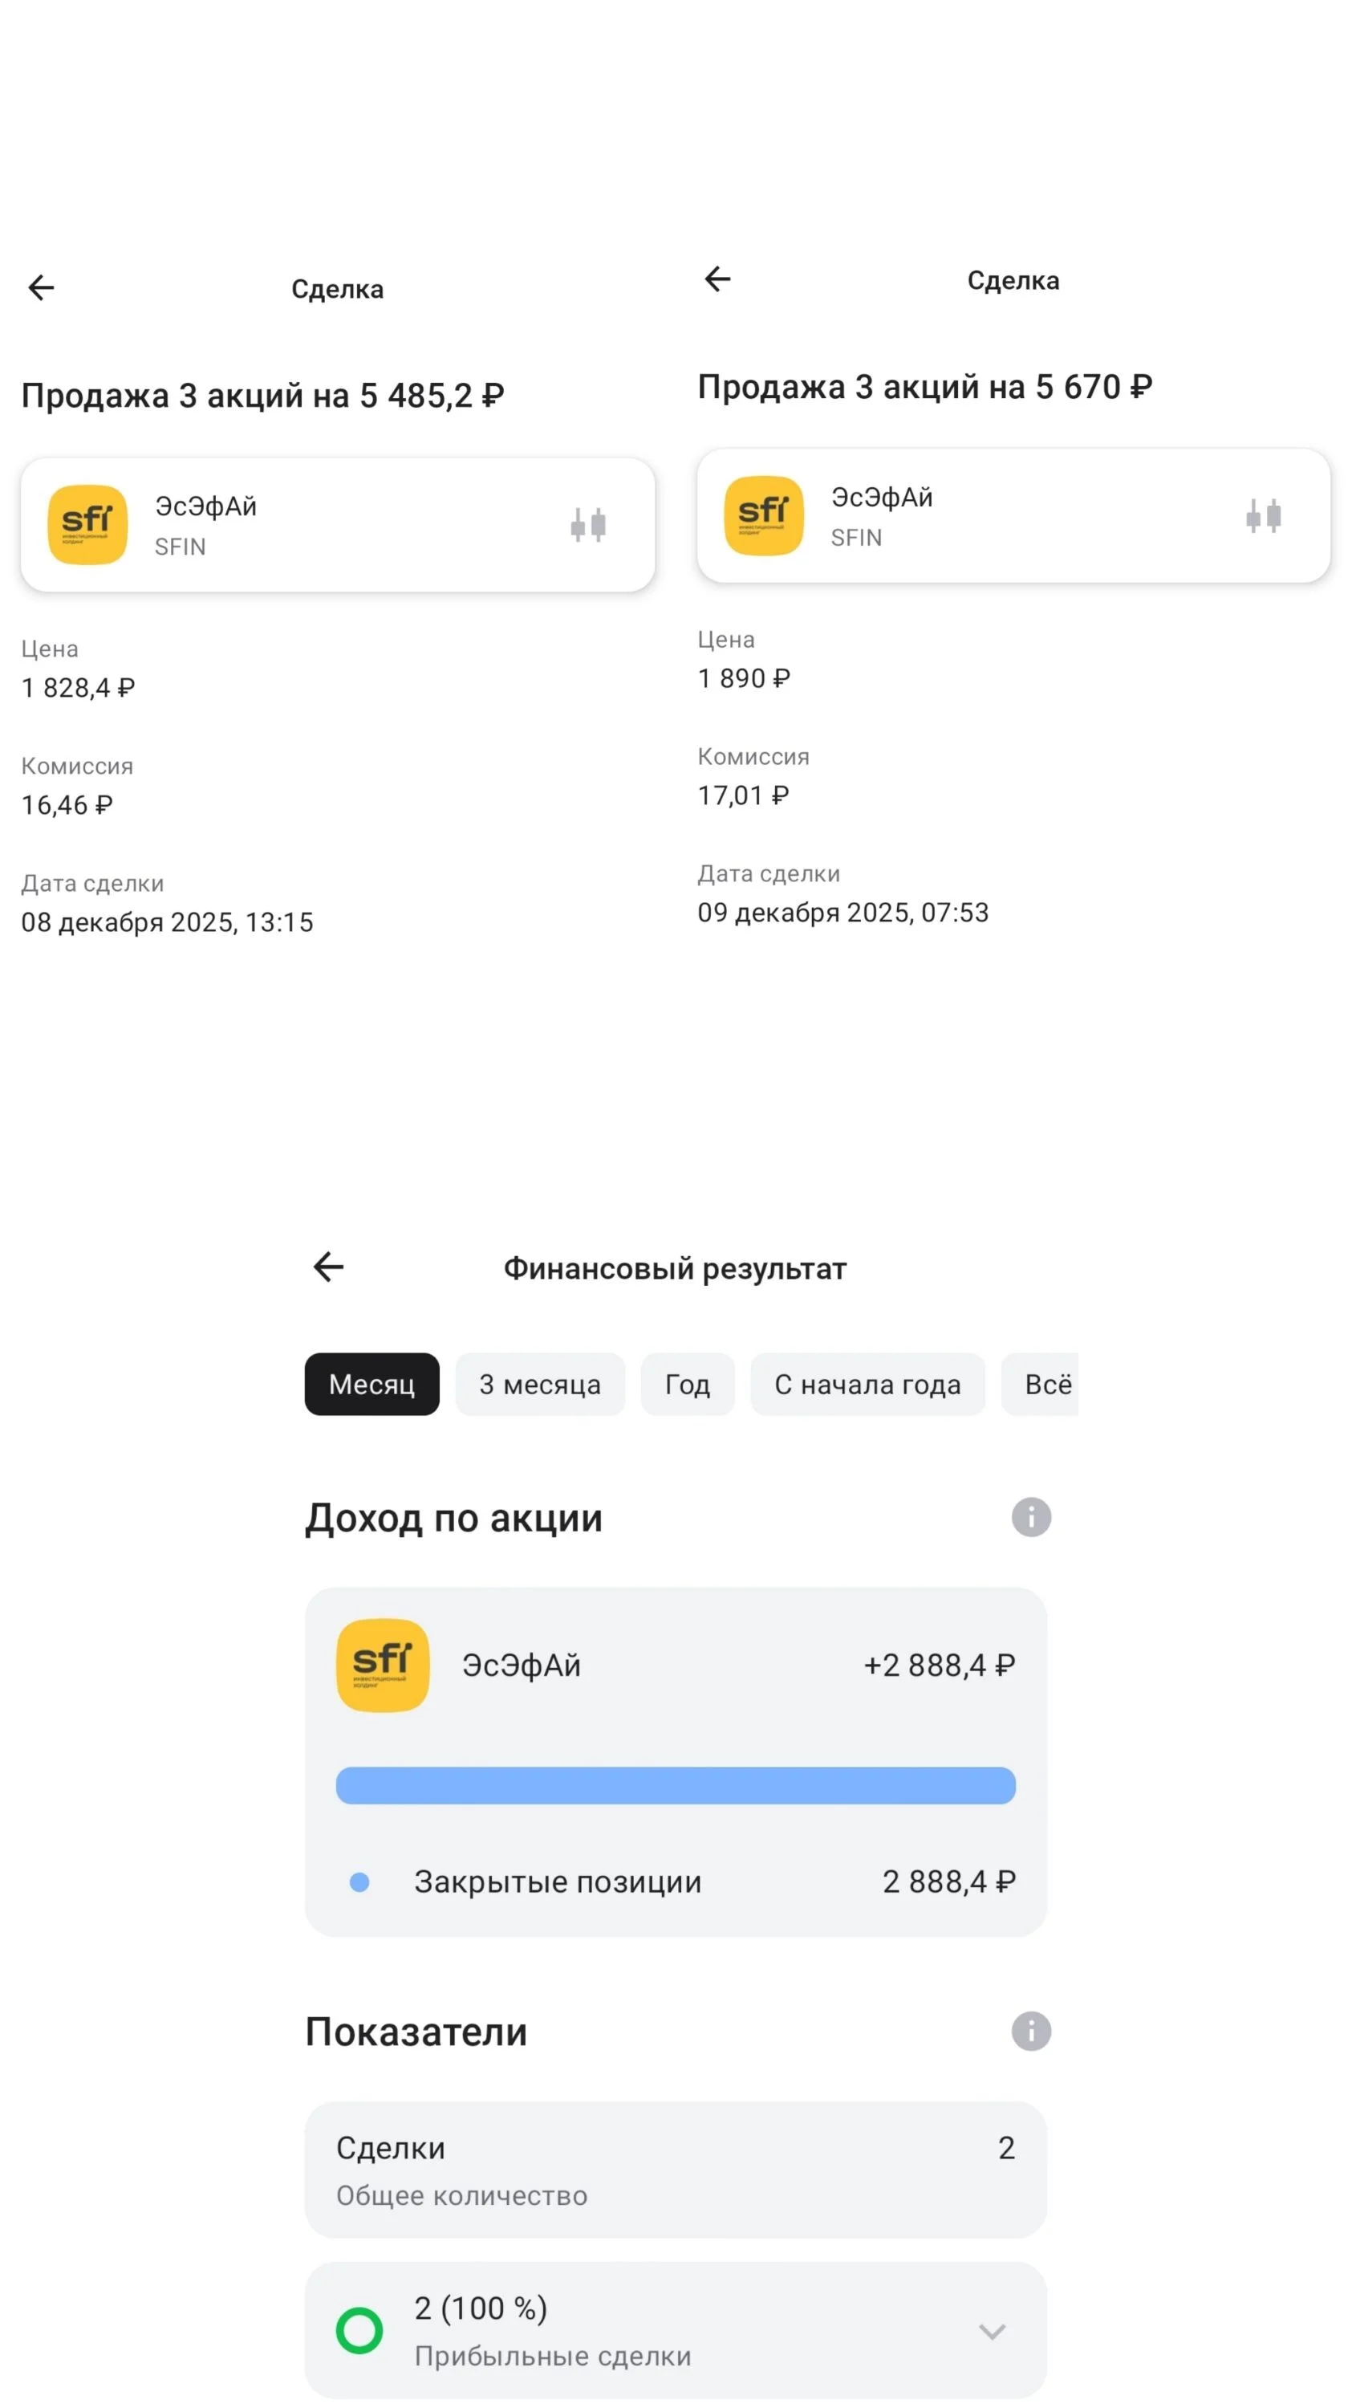The height and width of the screenshot is (2408, 1352).
Task: Tap SFI logo in Доход по акции card
Action: click(382, 1665)
